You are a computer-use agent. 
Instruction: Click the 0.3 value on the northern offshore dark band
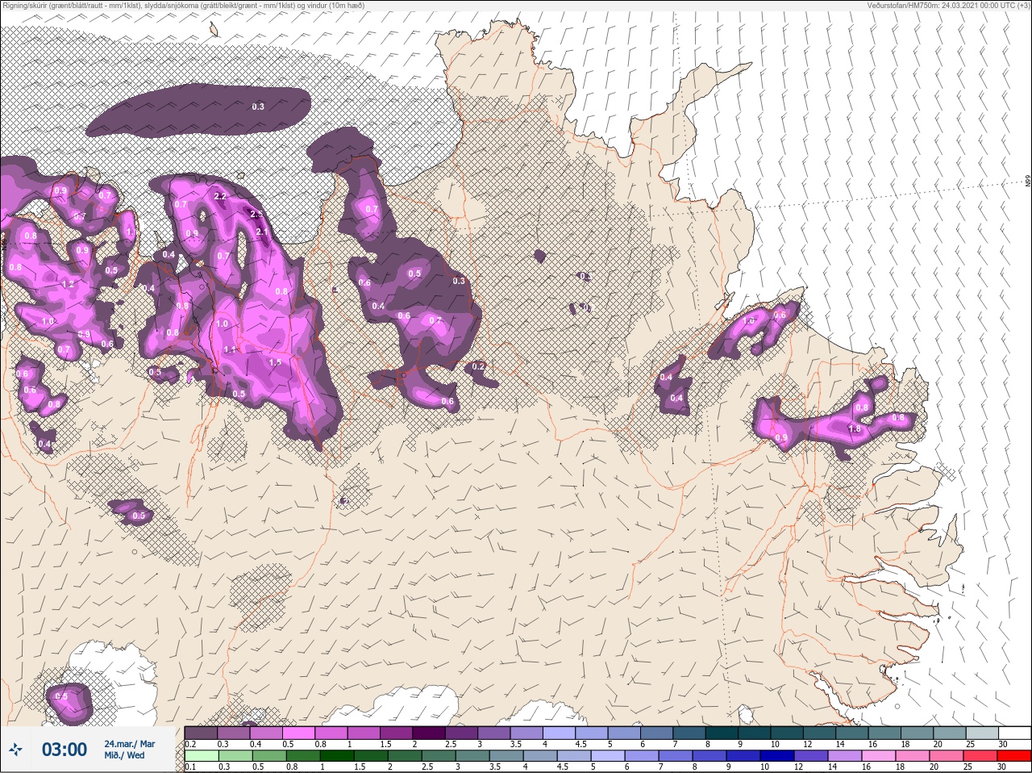258,107
